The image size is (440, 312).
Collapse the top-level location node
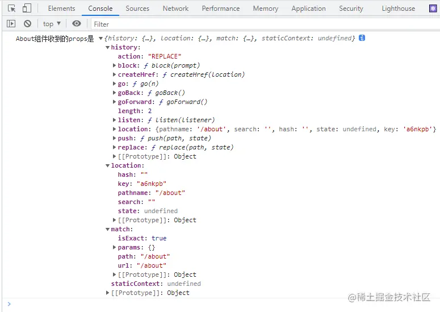point(107,166)
